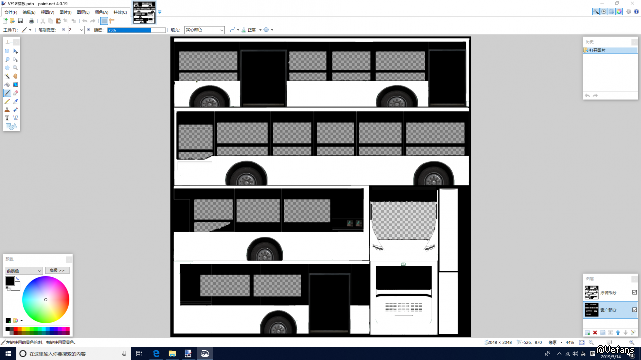Select the Magic Wand tool

tap(7, 76)
